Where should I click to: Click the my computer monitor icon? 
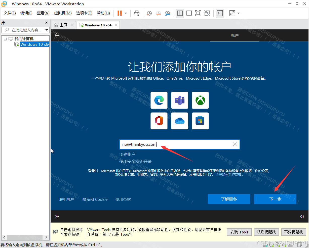tap(11, 39)
